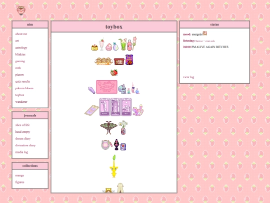Open the slice of life journal
Viewport: 270px width, 203px height.
(22, 125)
